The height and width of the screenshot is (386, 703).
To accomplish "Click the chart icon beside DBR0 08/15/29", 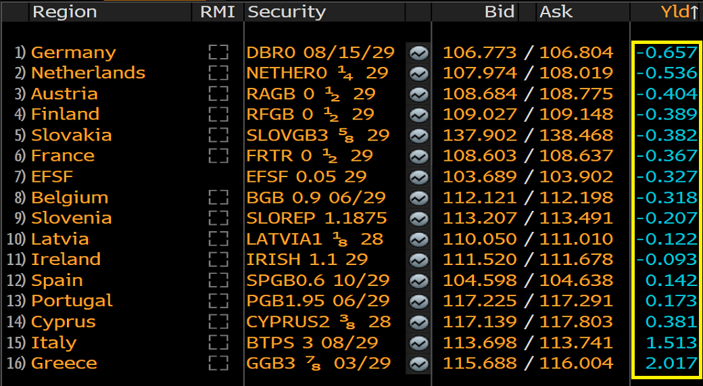I will 419,53.
